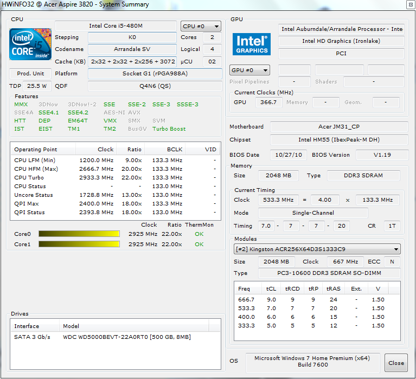416x379 pixels.
Task: Select the 333.3 frequency timing row
Action: point(317,325)
